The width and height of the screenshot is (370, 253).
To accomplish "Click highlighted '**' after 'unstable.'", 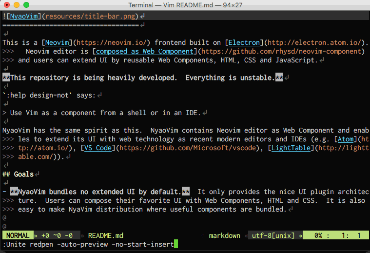I will click(x=279, y=78).
